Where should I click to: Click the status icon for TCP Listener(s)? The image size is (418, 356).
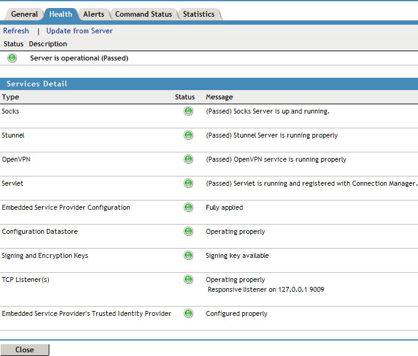pyautogui.click(x=188, y=279)
